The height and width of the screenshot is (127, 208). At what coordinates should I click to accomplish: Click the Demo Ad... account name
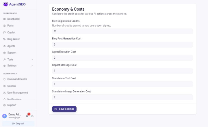(x=15, y=115)
